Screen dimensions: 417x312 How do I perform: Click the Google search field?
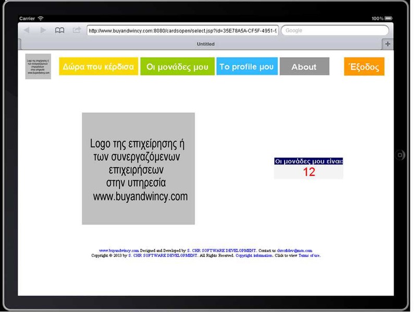coord(335,31)
